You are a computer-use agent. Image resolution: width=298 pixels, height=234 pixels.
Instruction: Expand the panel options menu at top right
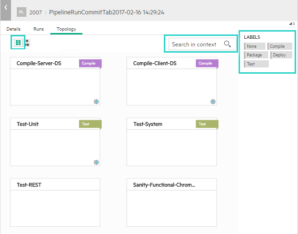[292, 23]
